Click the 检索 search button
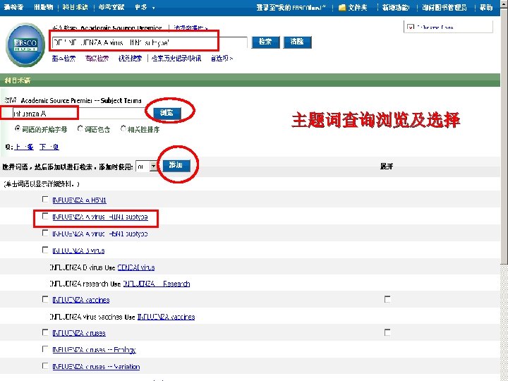Screen dimensions: 508x381 coord(265,42)
